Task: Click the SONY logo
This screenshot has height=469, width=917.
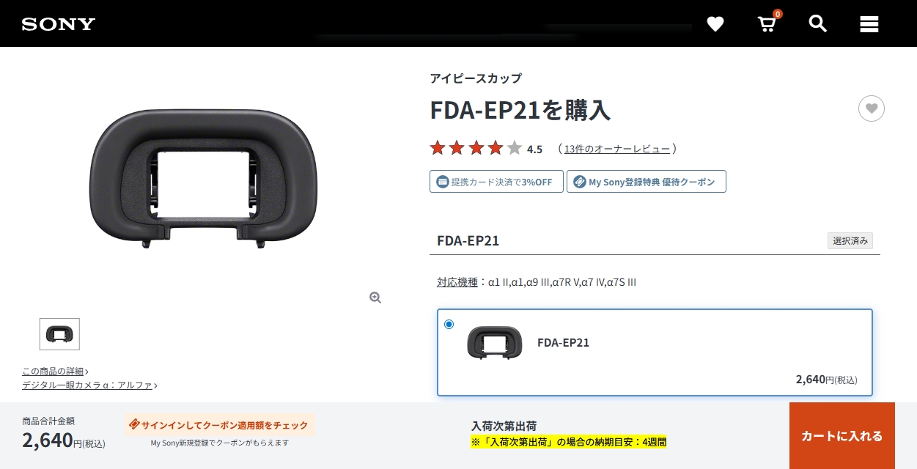Action: [59, 24]
